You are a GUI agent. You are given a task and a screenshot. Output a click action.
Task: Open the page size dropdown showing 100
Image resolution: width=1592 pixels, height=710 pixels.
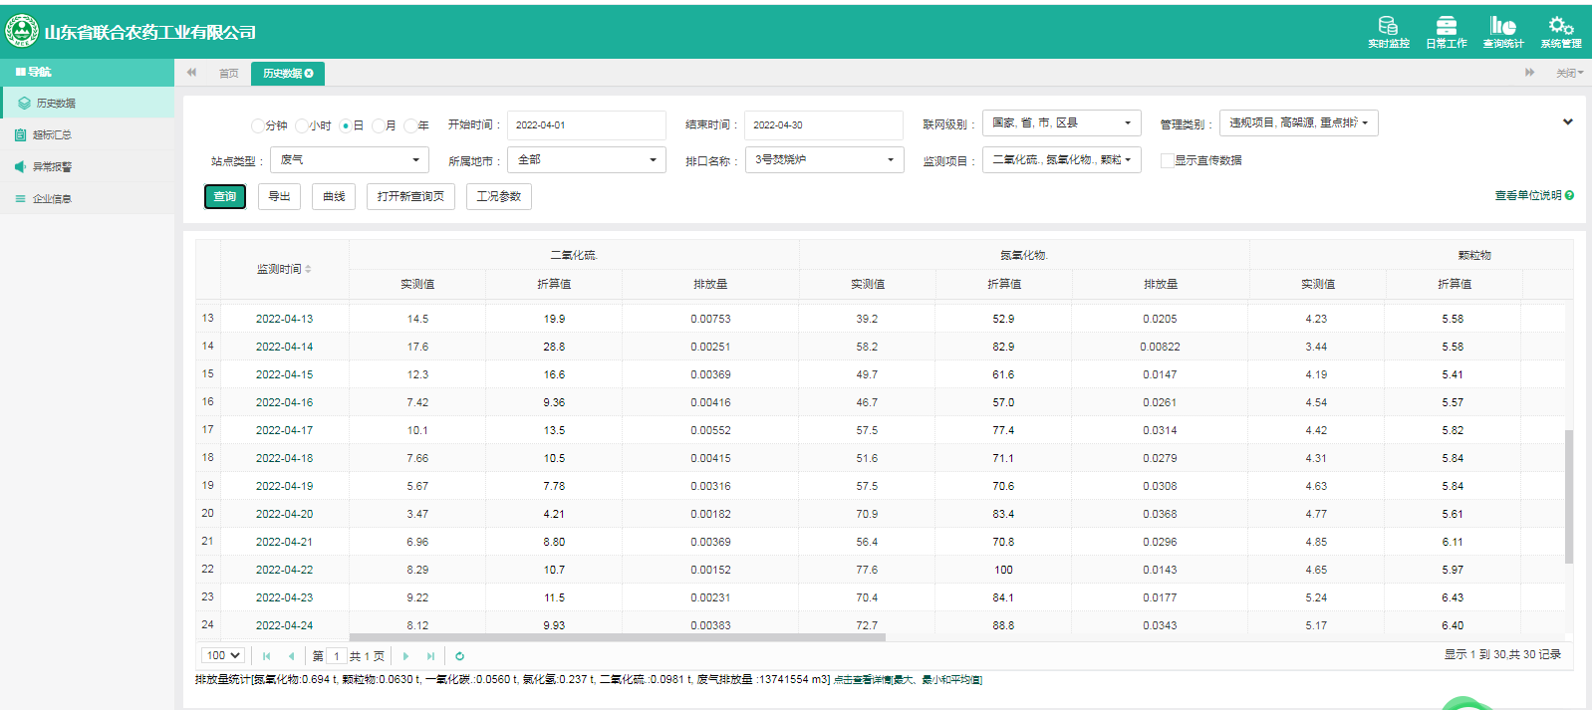[x=223, y=655]
